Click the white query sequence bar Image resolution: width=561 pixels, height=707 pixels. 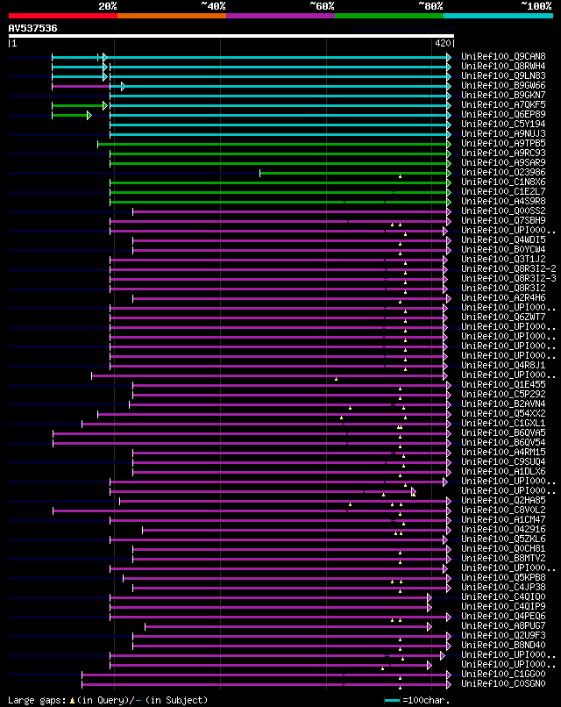click(x=231, y=36)
